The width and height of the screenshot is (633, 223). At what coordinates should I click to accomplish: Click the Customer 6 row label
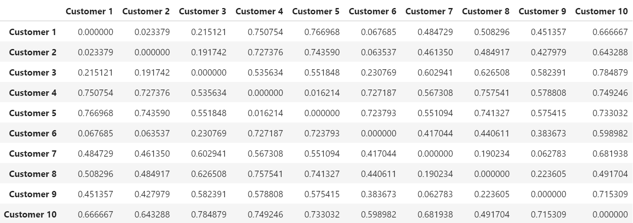pyautogui.click(x=33, y=133)
